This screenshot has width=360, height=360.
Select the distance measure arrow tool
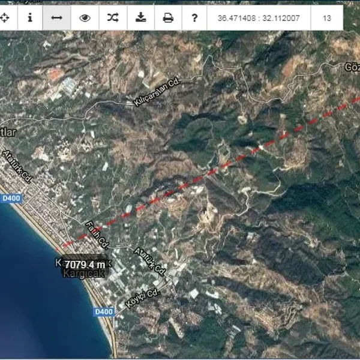pyautogui.click(x=57, y=17)
